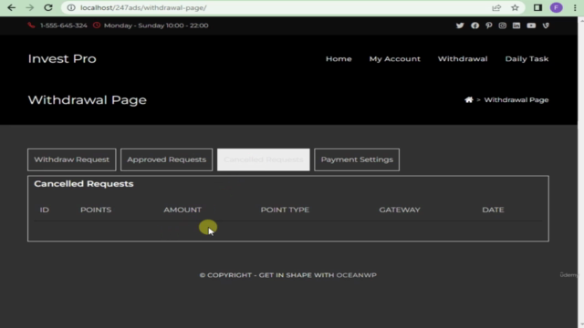Click Withdrawal Page breadcrumb text
Viewport: 584px width, 328px height.
pos(516,100)
